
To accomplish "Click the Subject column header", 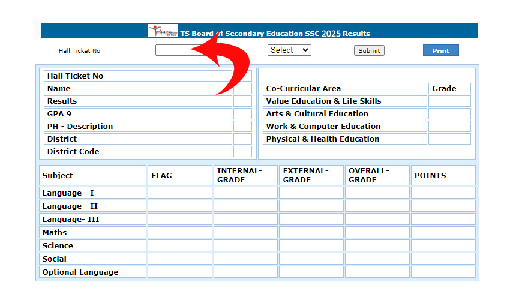I will (x=93, y=175).
